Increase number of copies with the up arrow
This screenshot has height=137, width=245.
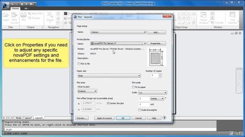pos(160,75)
